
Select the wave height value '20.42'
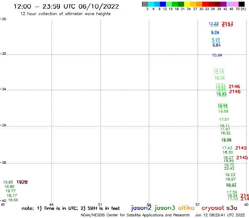(x=229, y=168)
